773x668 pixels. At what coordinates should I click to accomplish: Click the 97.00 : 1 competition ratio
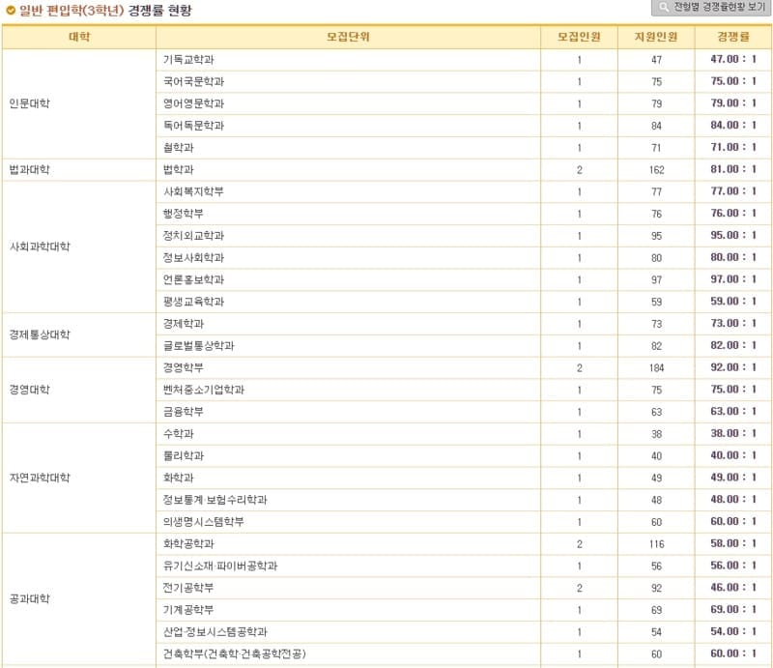[x=733, y=279]
